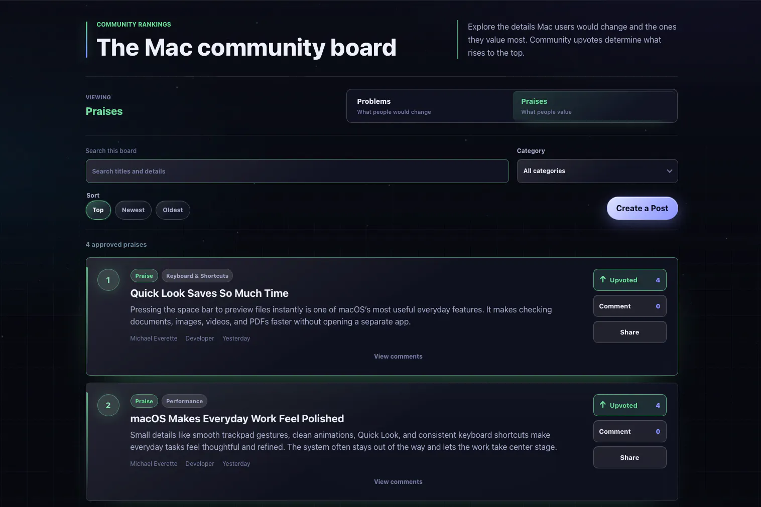Select the Praises tab
The height and width of the screenshot is (507, 761).
click(x=594, y=106)
